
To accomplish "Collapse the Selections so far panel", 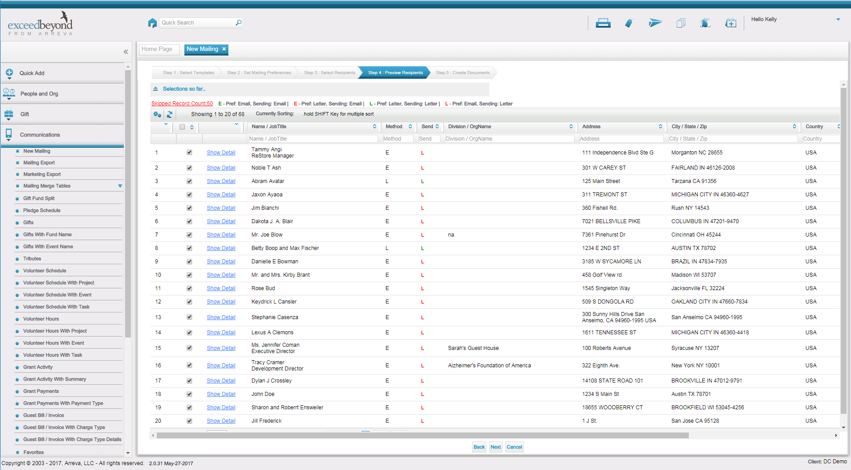I will point(155,89).
